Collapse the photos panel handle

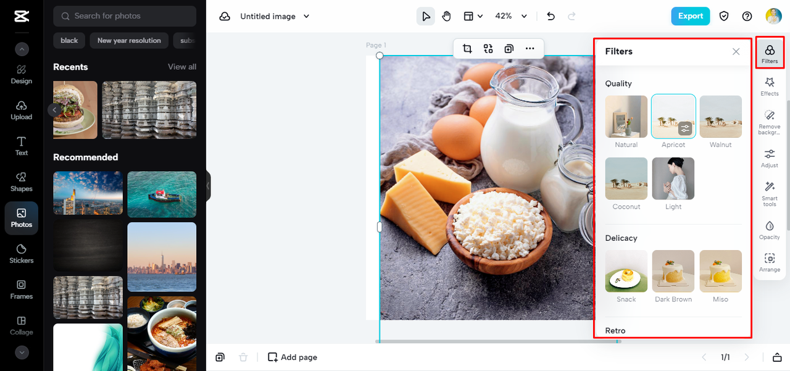click(x=208, y=185)
